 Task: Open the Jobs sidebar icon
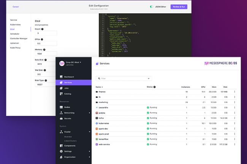(x=61, y=88)
